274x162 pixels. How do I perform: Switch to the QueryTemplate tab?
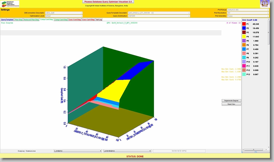coord(7,20)
